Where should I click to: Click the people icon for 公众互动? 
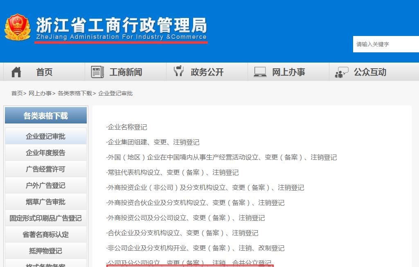[342, 72]
